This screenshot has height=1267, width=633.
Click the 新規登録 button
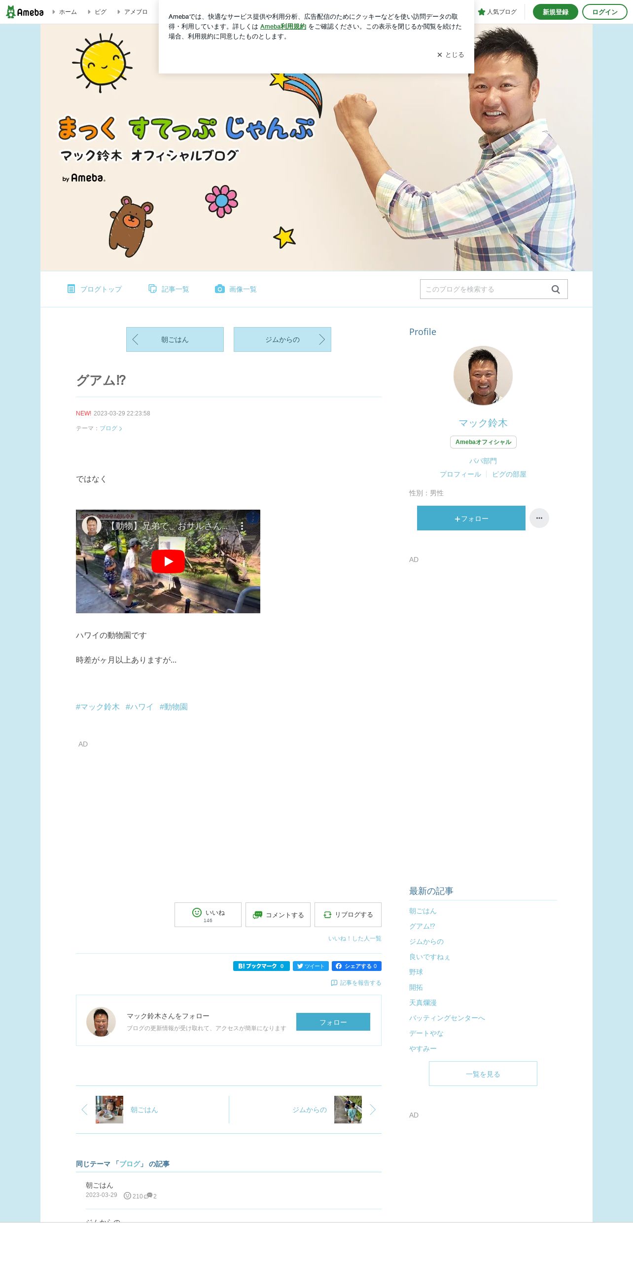click(555, 12)
